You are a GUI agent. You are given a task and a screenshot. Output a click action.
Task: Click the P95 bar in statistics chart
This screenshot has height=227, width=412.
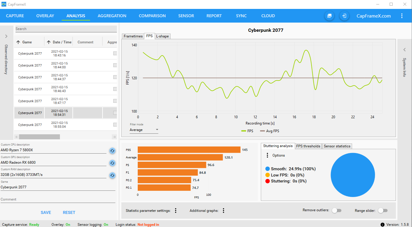pyautogui.click(x=189, y=150)
